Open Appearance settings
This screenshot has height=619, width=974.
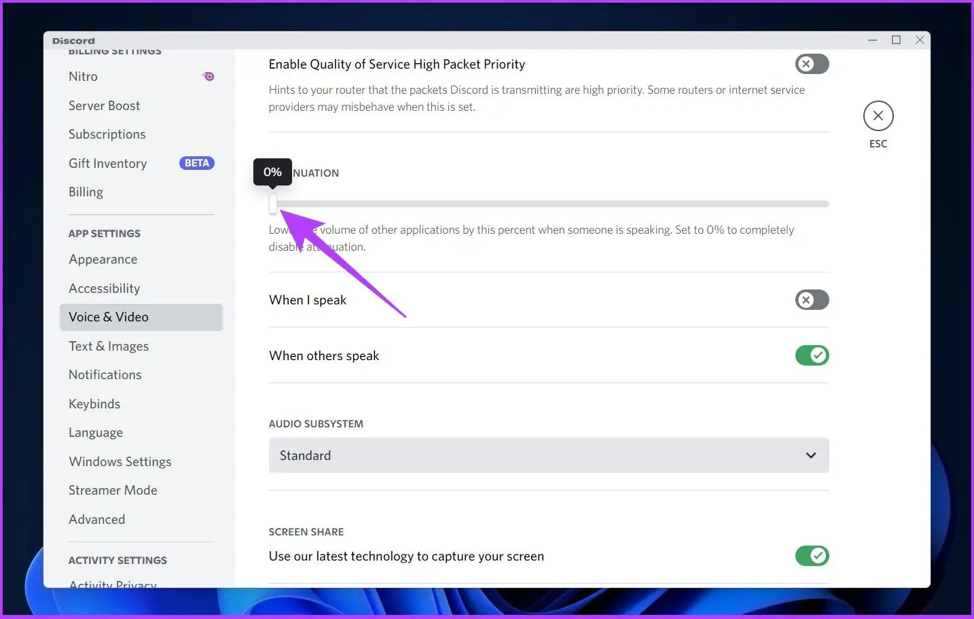pos(103,260)
